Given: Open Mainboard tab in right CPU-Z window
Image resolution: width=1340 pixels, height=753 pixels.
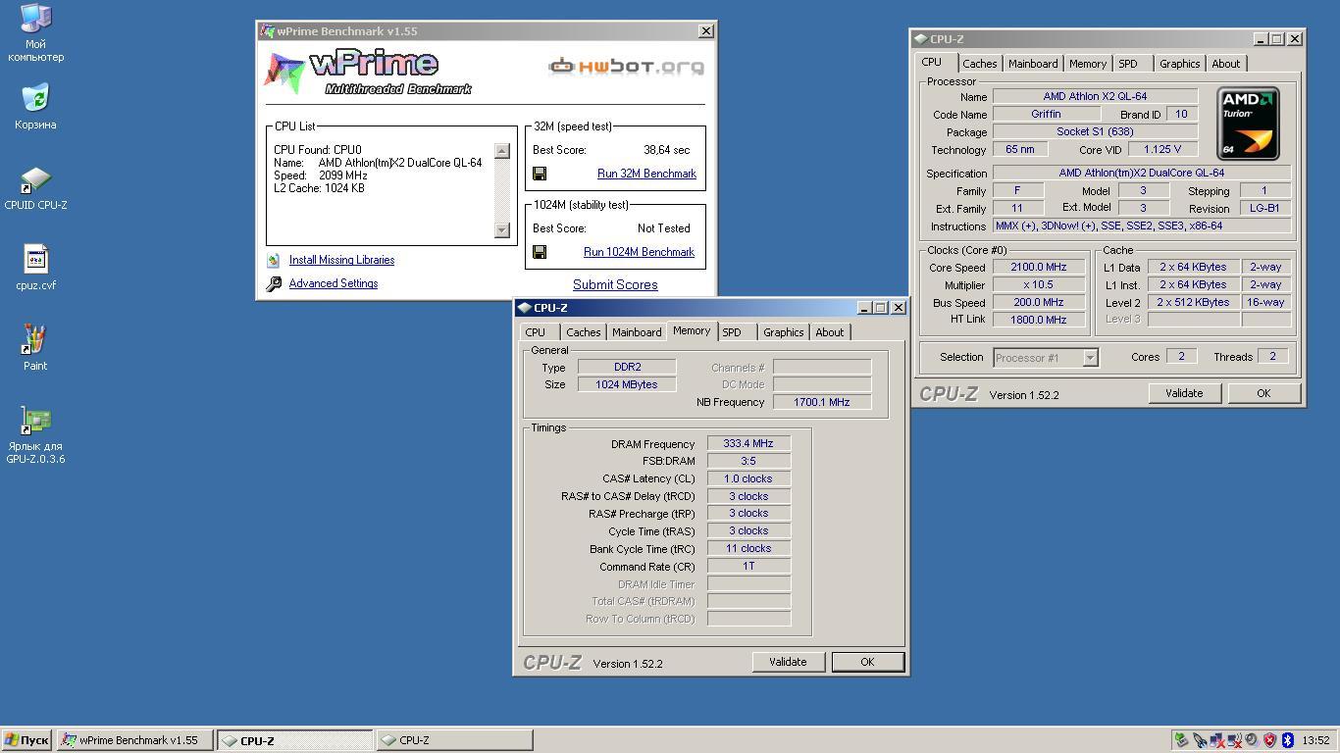Looking at the screenshot, I should [x=1033, y=64].
